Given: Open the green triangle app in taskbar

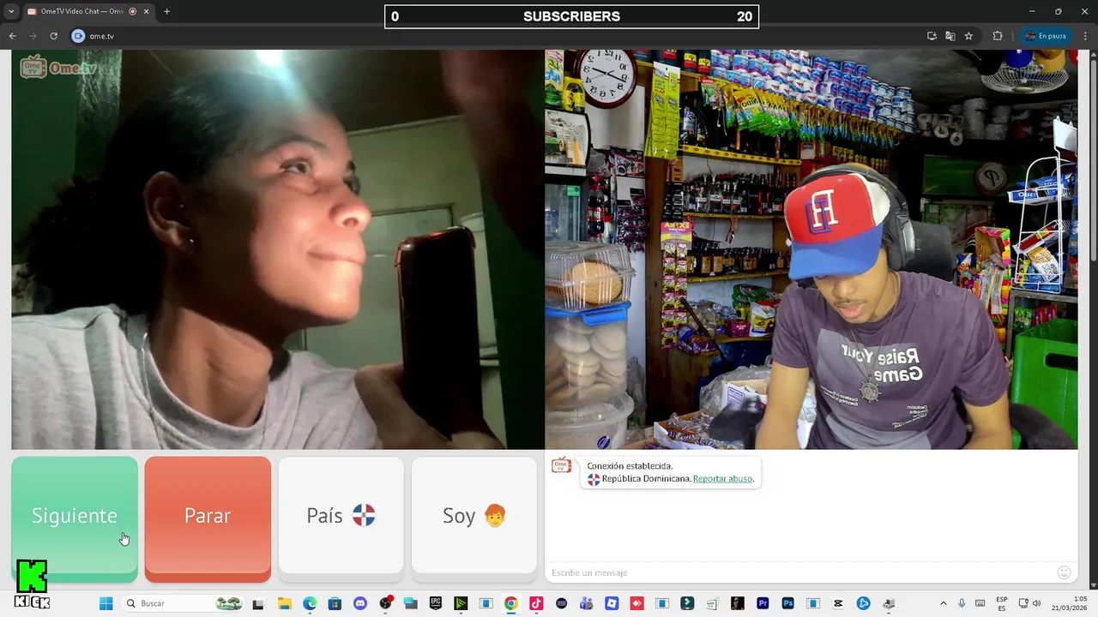Looking at the screenshot, I should 461,603.
